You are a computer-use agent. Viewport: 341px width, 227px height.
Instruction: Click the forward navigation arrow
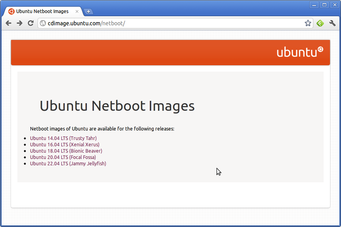(x=20, y=23)
